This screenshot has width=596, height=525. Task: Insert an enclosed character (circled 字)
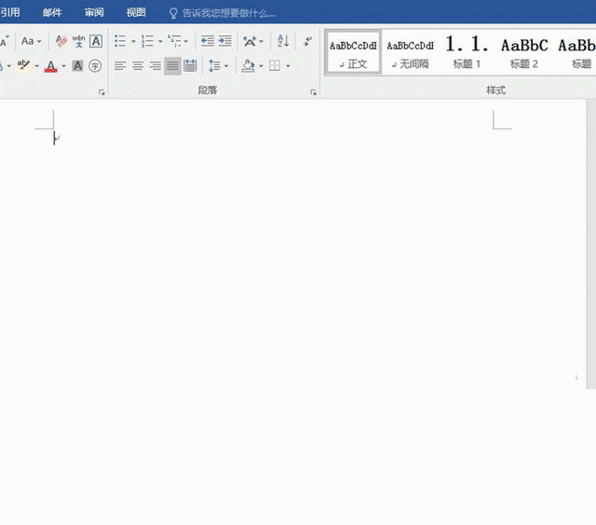coord(95,66)
